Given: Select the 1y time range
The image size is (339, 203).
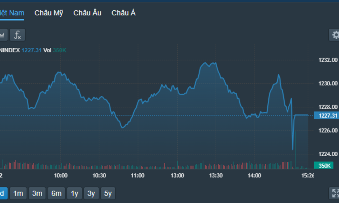Looking at the screenshot, I should (x=74, y=193).
